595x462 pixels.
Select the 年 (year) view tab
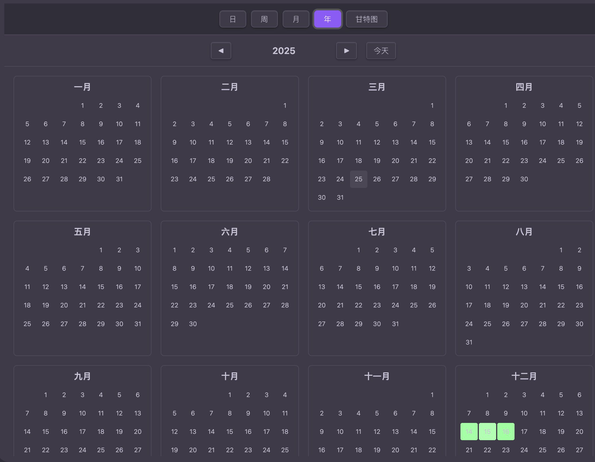(327, 19)
